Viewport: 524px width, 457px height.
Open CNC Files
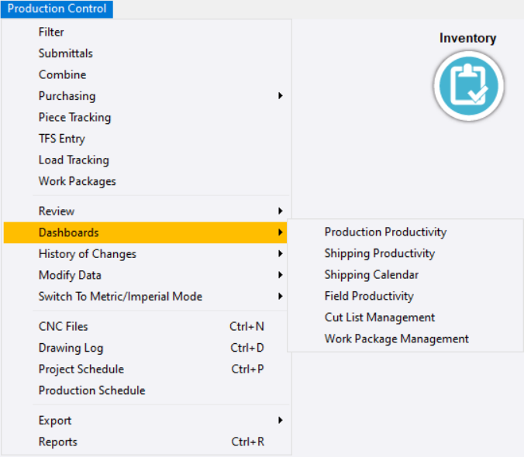click(64, 327)
